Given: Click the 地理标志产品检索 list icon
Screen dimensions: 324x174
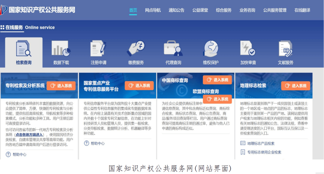Looking at the screenshot, I should pyautogui.click(x=243, y=143).
